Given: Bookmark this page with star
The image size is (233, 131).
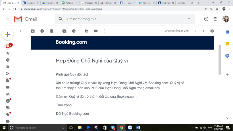Looking at the screenshot, I should pyautogui.click(x=217, y=9).
